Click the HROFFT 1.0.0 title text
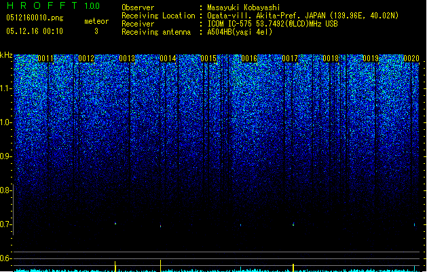Image resolution: width=427 pixels, height=272 pixels. coord(53,5)
